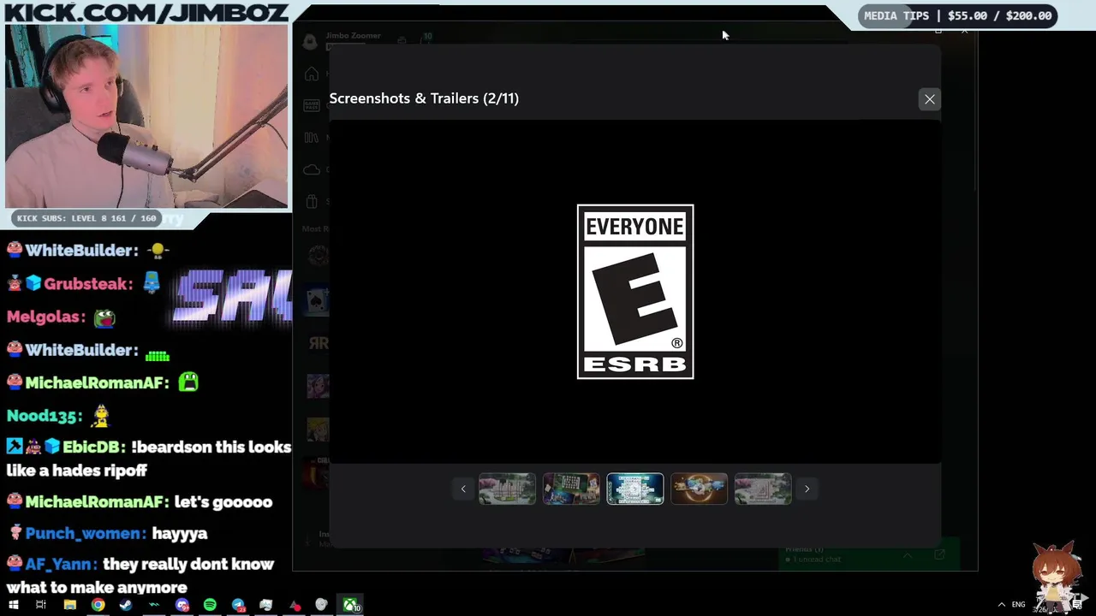
Task: Click the Jimbo Zoomer profile avatar
Action: [310, 41]
